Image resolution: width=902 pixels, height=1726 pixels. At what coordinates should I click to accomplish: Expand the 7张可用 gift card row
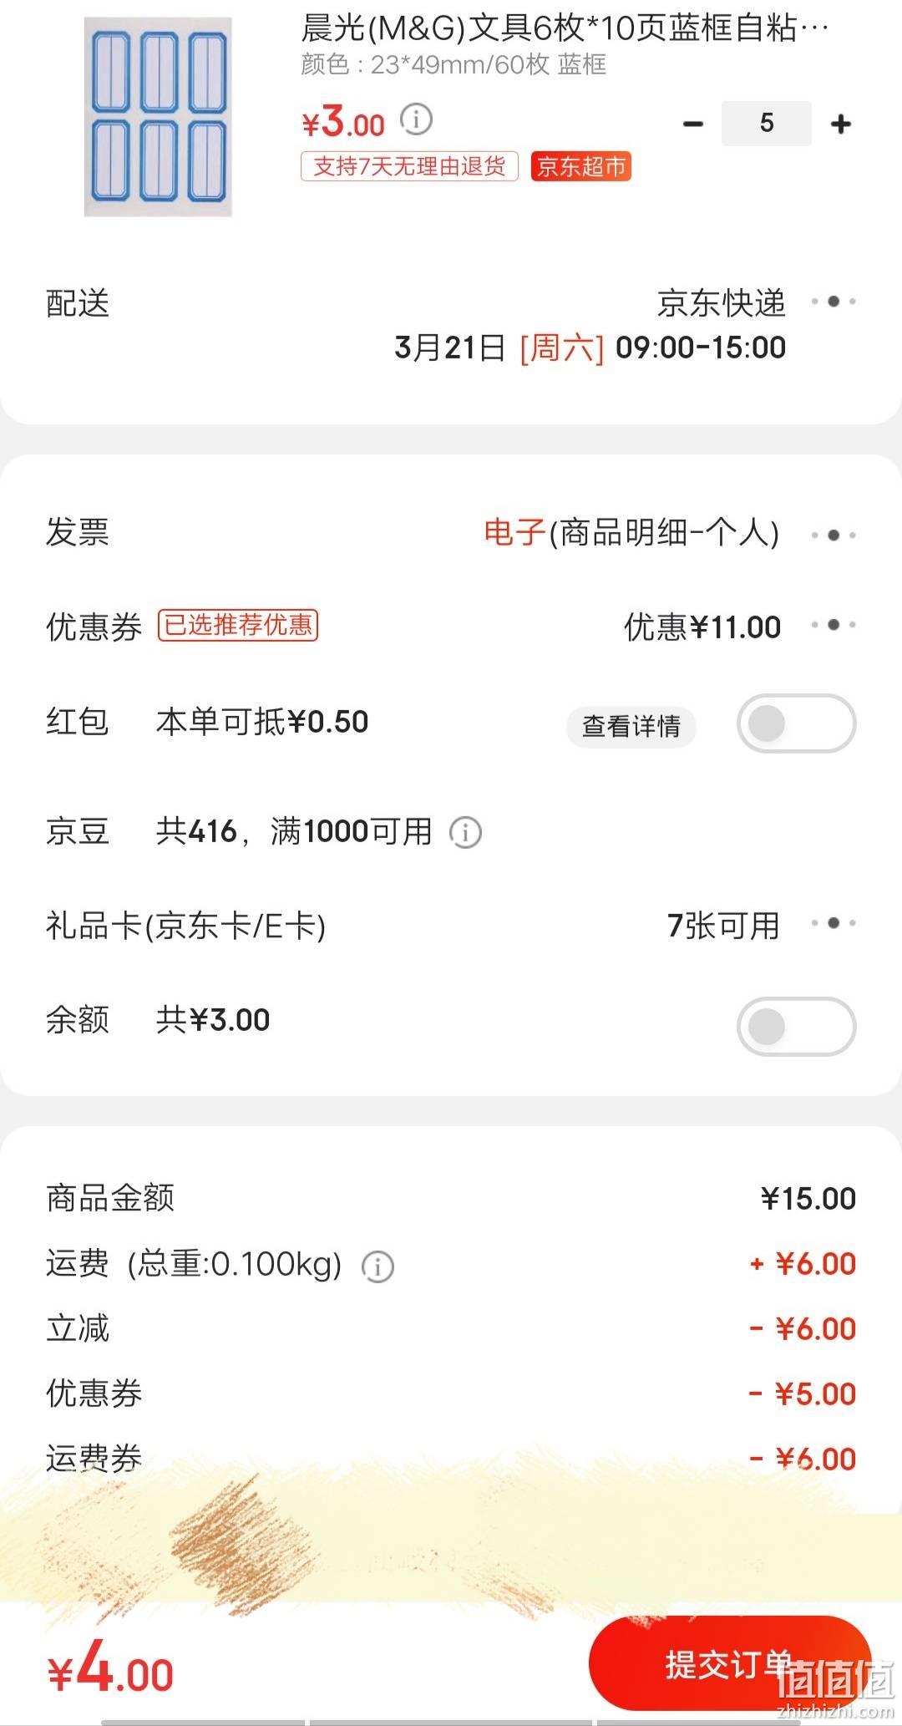click(x=723, y=926)
